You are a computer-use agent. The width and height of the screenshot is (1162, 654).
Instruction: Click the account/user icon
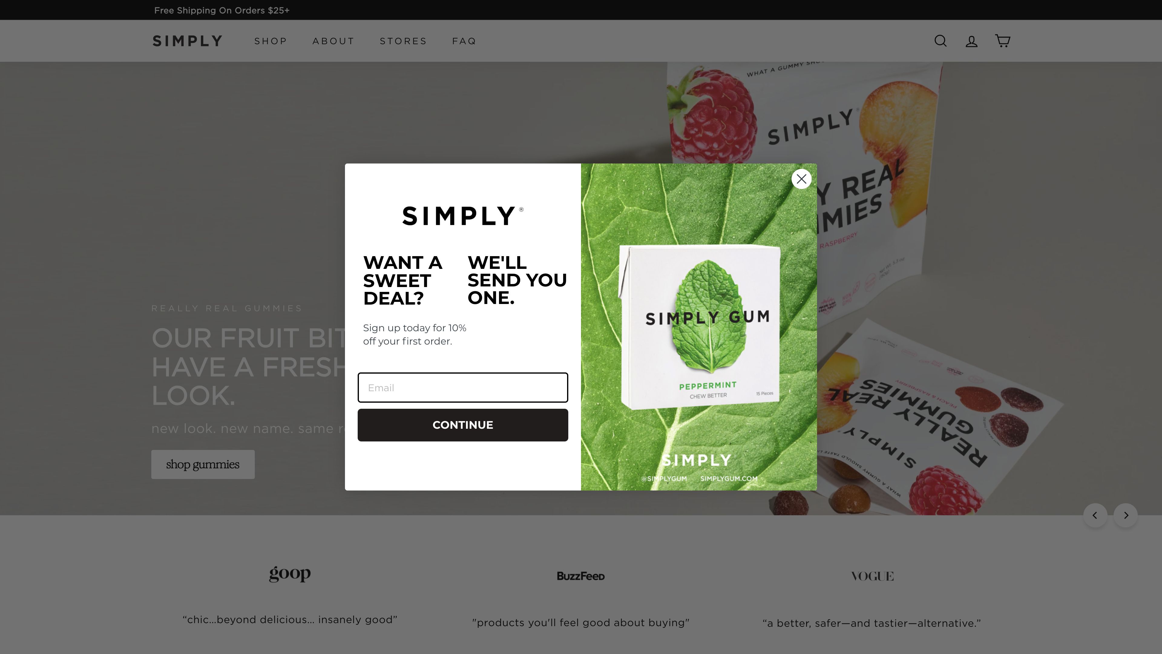pyautogui.click(x=971, y=41)
